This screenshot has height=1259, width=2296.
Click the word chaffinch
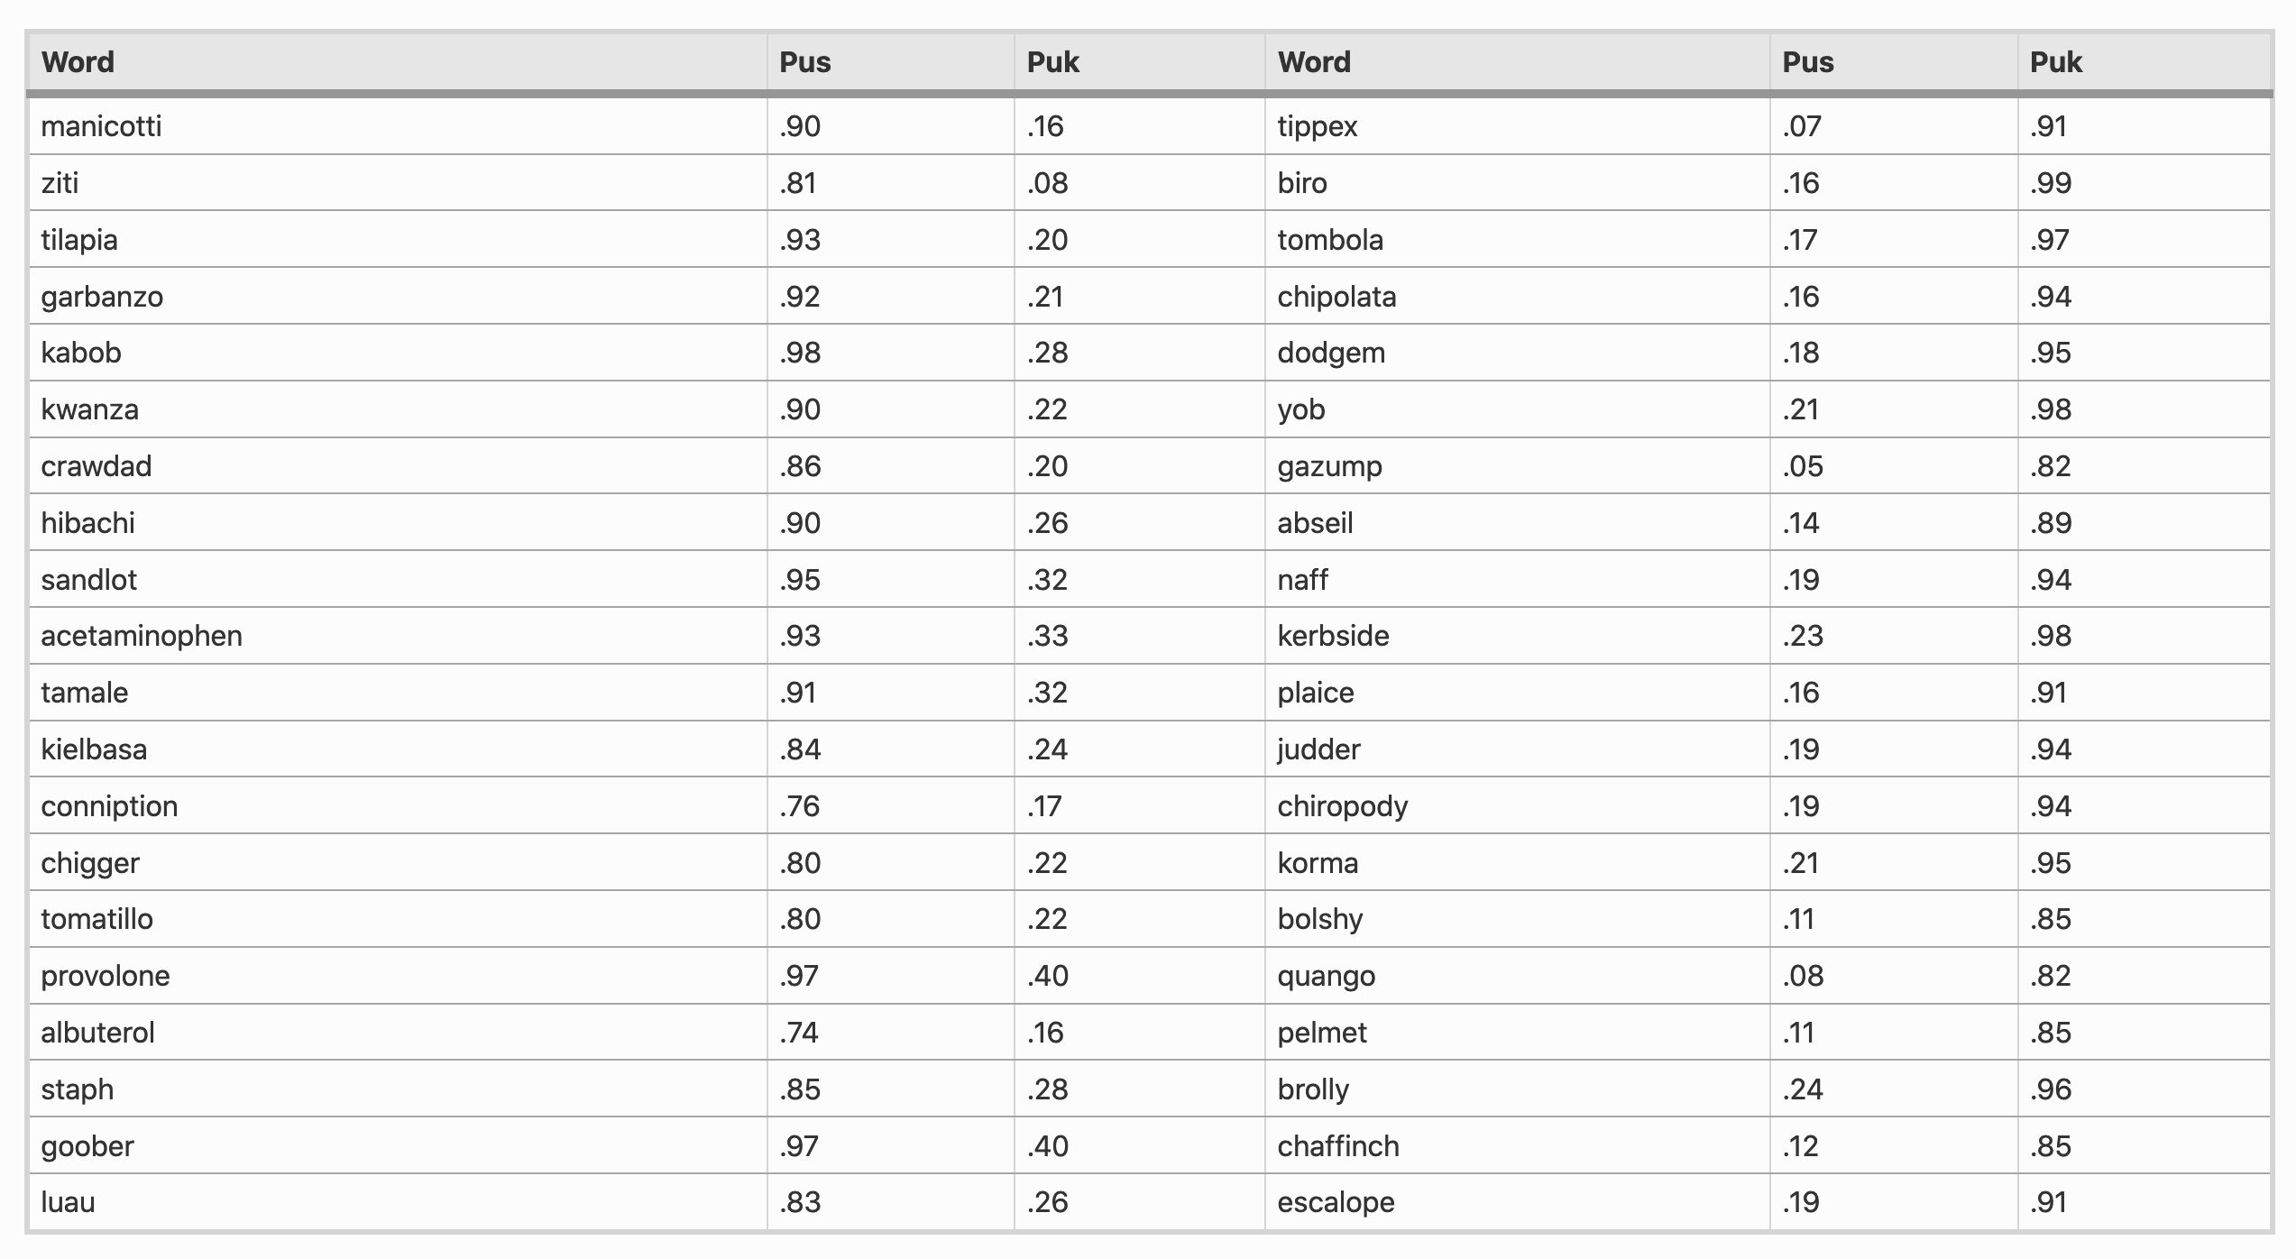[1338, 1146]
